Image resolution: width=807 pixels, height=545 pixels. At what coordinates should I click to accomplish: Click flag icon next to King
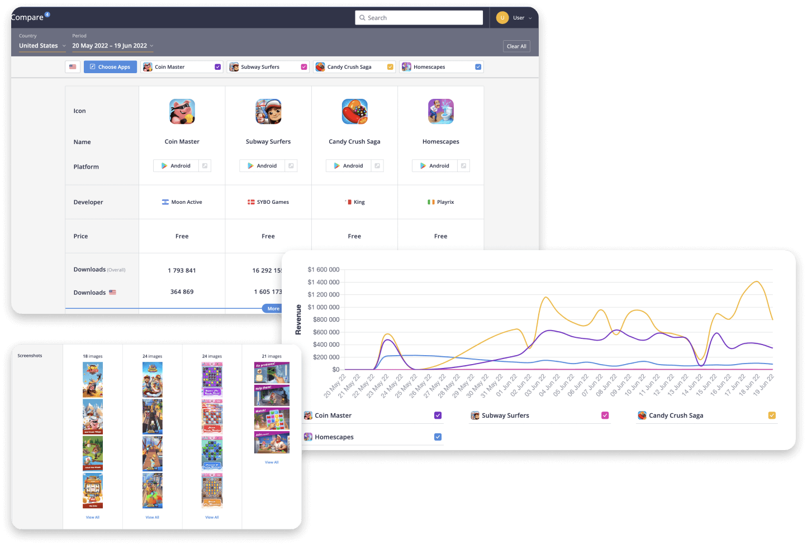349,202
